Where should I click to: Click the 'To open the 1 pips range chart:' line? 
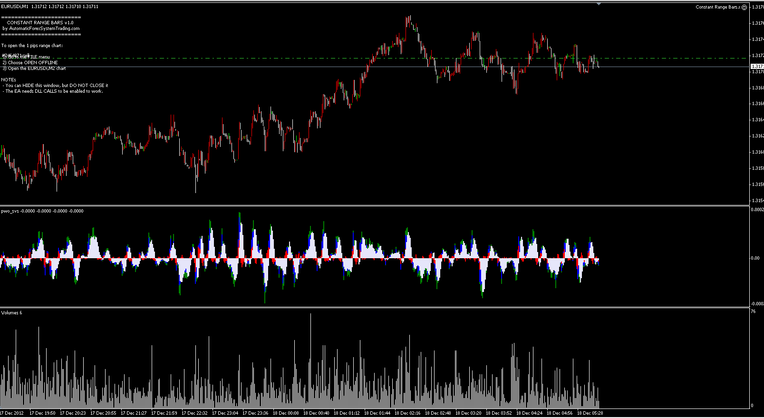click(32, 46)
